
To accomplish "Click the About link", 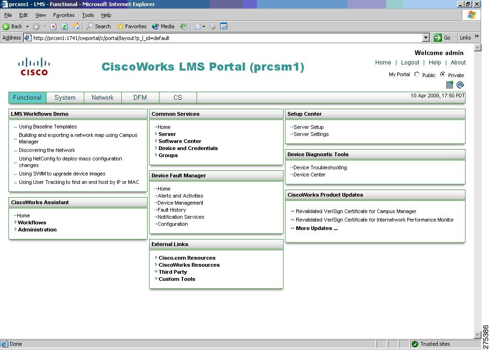I will click(x=458, y=63).
